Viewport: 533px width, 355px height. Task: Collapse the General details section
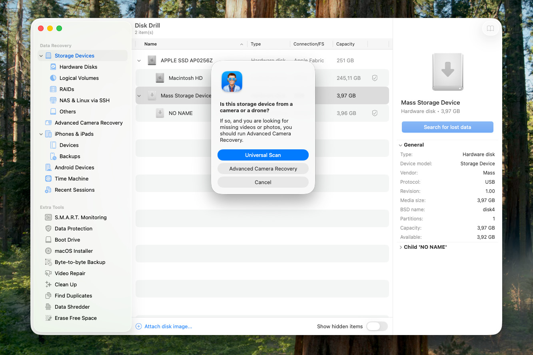coord(401,145)
